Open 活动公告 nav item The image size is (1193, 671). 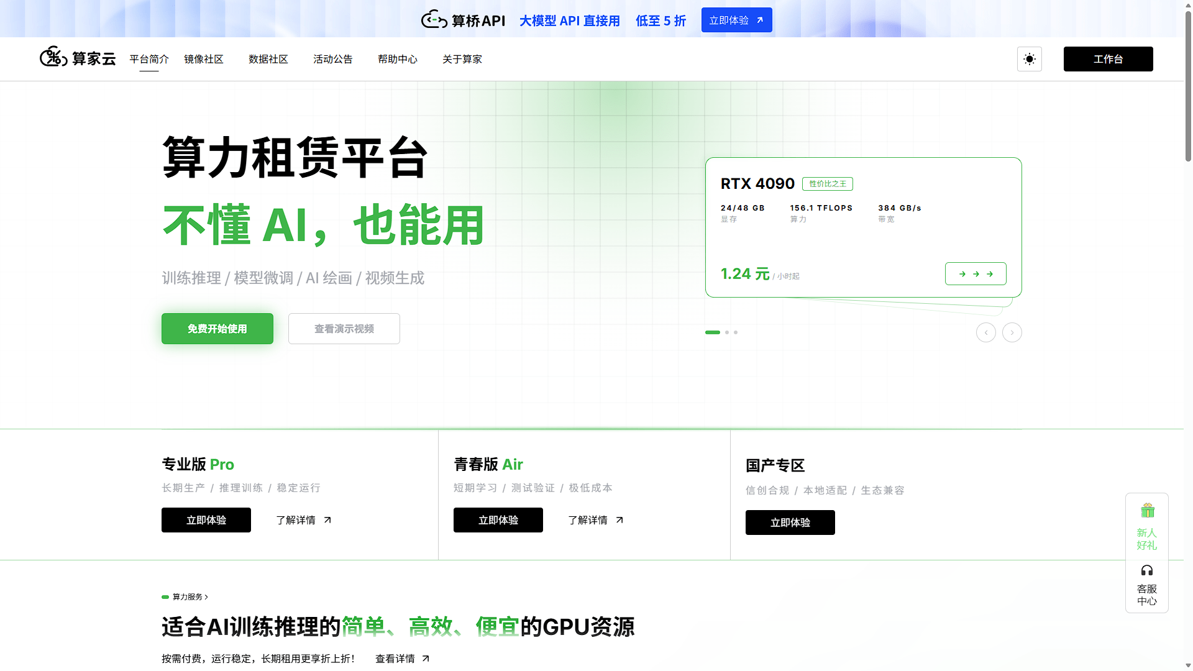tap(333, 59)
